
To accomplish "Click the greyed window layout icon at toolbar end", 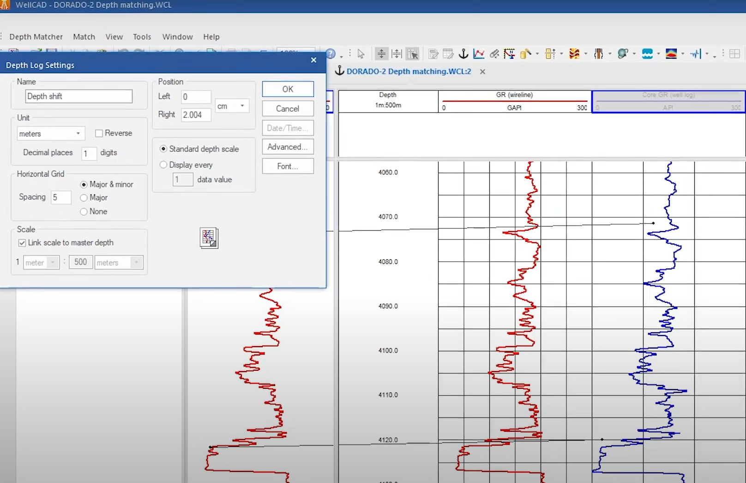I will (x=734, y=54).
